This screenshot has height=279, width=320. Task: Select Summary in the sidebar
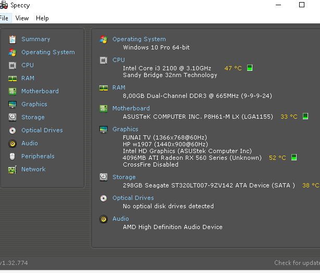36,39
